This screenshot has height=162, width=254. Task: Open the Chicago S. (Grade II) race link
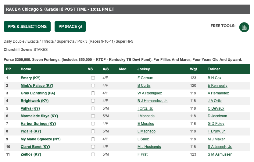click(x=42, y=9)
